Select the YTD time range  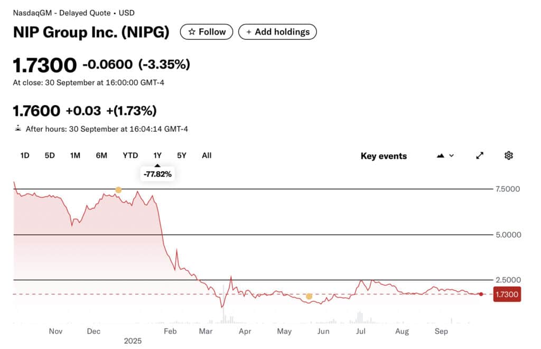130,155
